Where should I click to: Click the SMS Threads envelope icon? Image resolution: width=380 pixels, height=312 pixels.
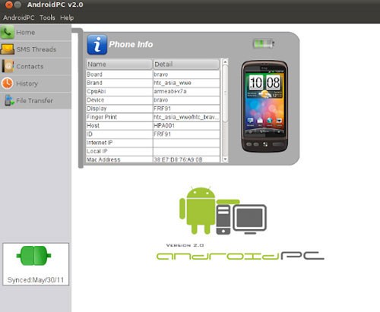8,49
